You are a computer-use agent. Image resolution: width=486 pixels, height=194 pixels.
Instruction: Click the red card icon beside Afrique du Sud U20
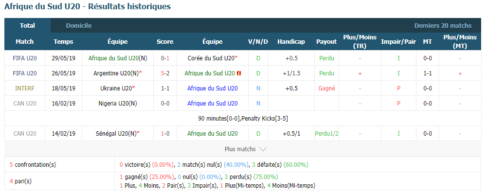tap(239, 73)
